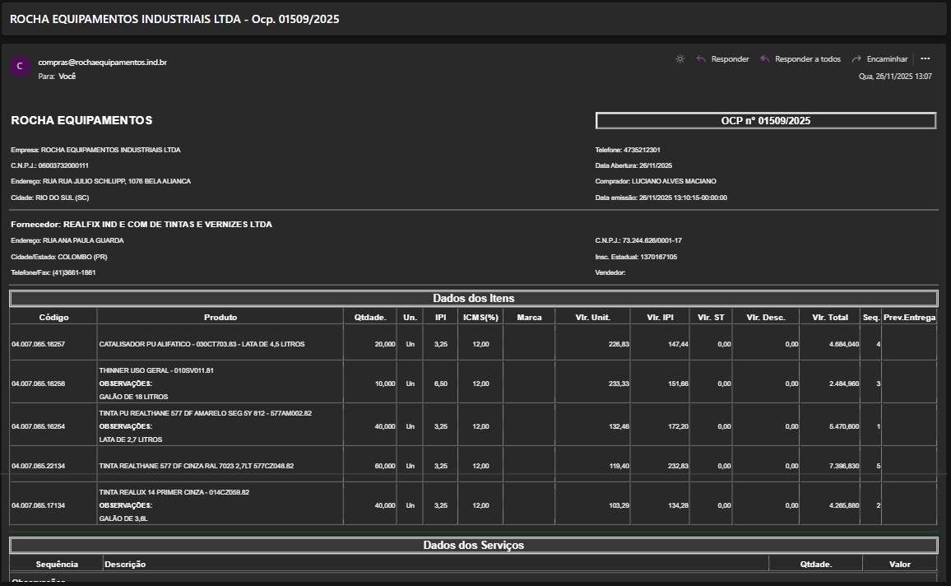Forward the email with Encaminhar

[x=880, y=59]
